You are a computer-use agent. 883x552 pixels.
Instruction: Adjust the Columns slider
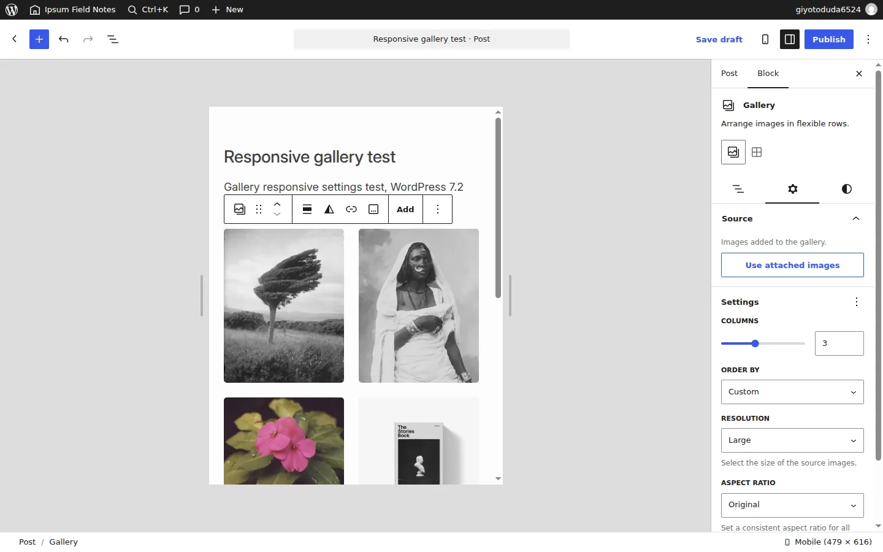pyautogui.click(x=763, y=343)
